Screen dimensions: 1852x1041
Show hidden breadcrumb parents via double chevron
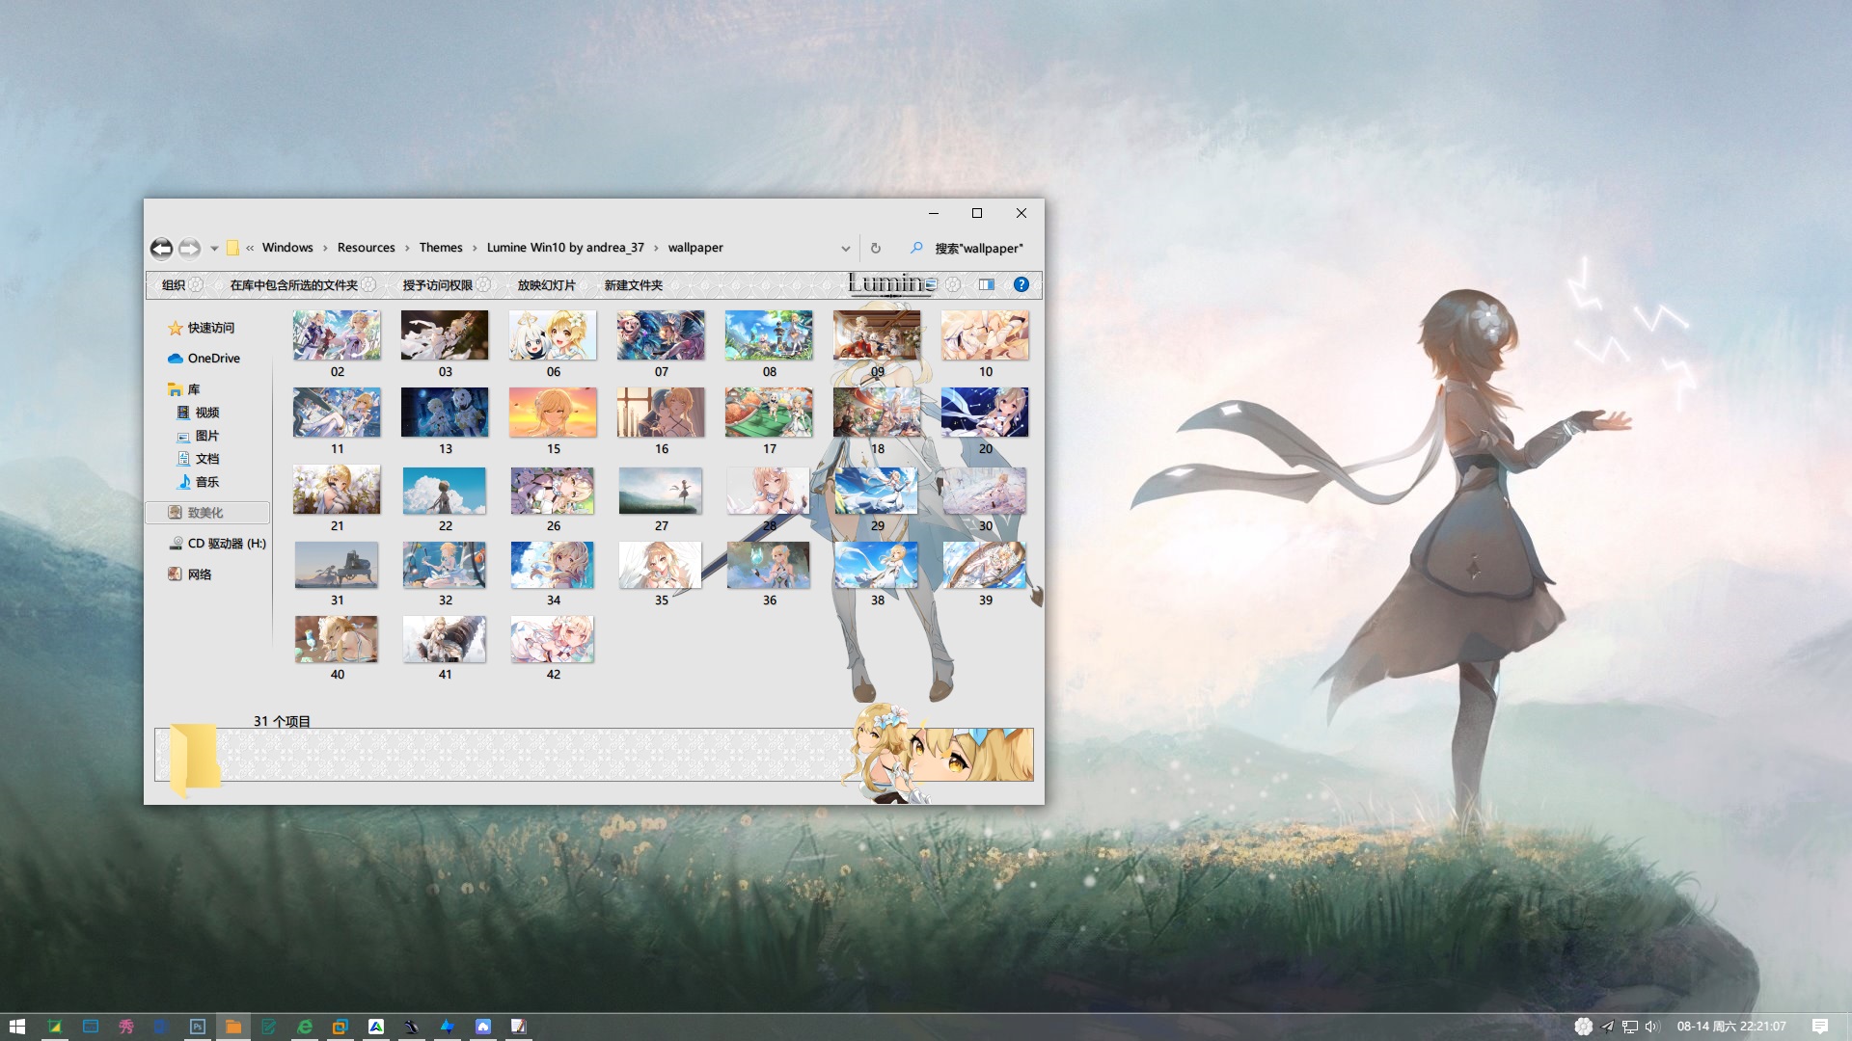click(250, 249)
